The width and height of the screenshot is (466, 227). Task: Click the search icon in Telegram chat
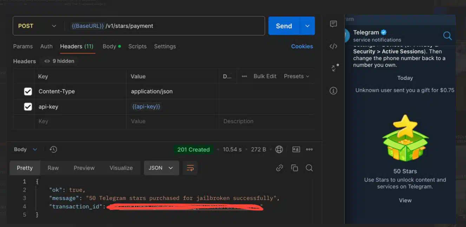pos(447,35)
